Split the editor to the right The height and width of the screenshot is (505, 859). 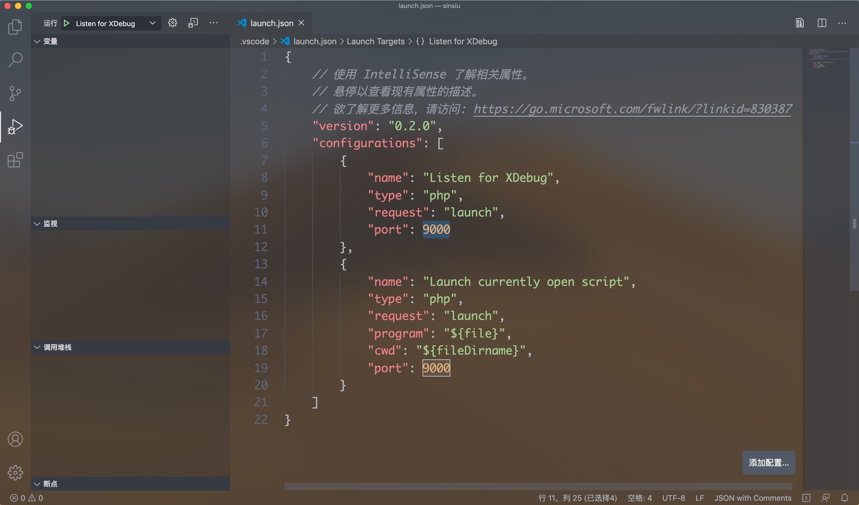click(x=822, y=23)
